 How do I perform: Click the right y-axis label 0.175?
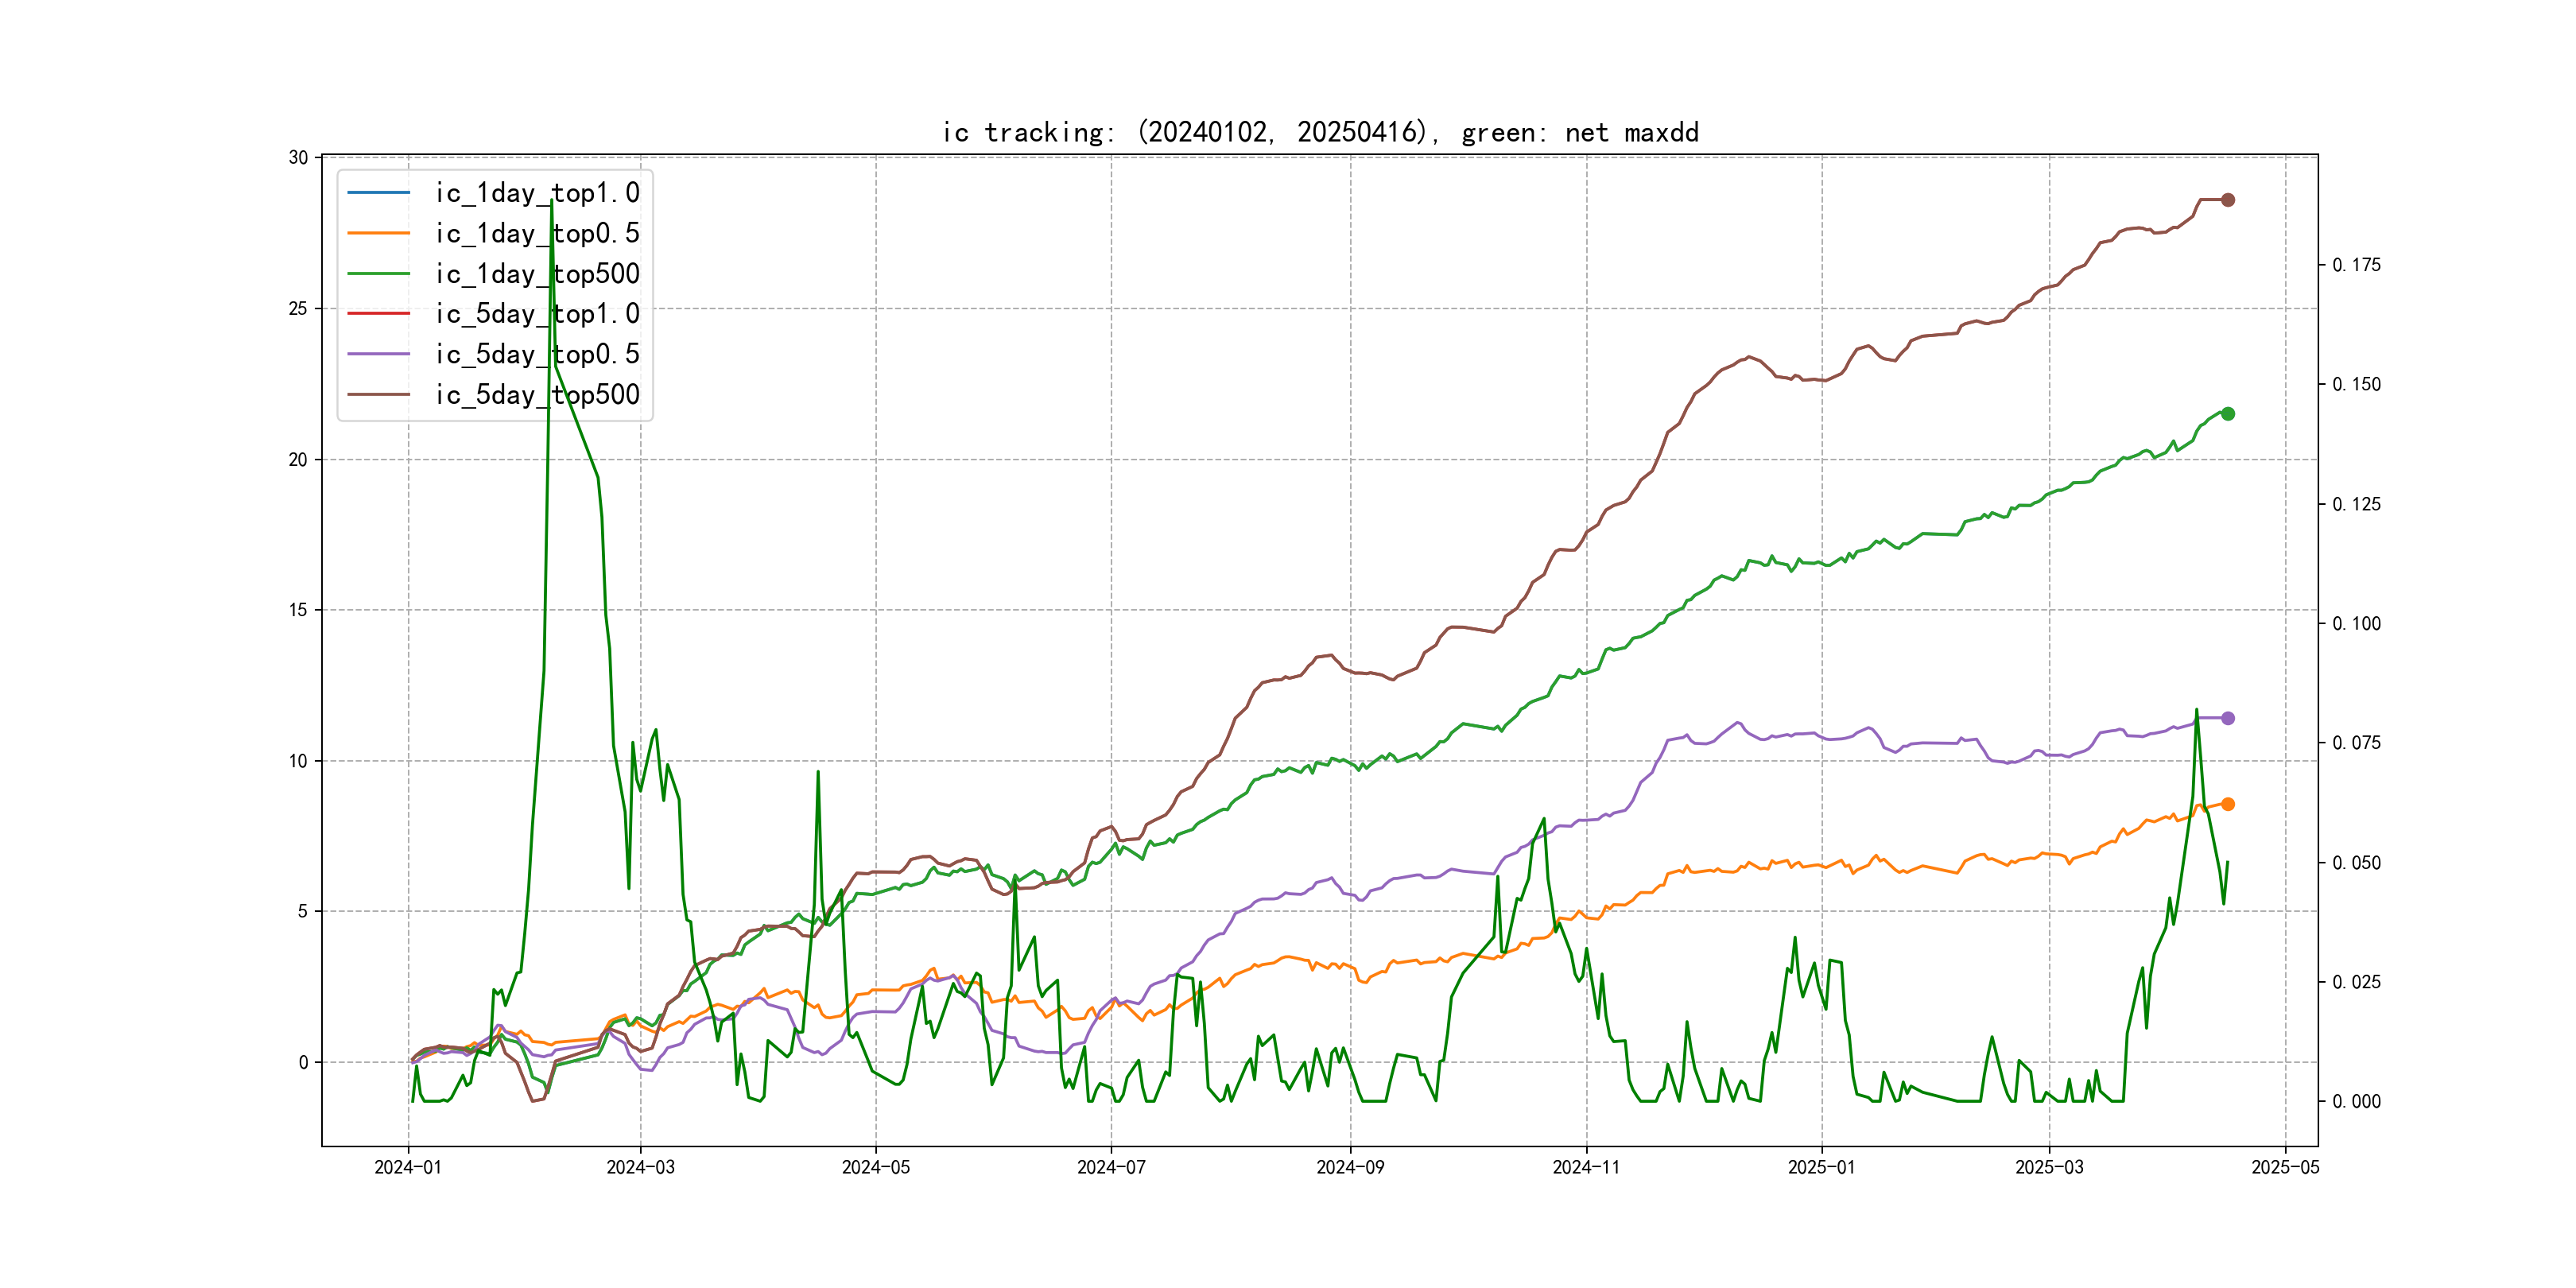[x=2356, y=265]
